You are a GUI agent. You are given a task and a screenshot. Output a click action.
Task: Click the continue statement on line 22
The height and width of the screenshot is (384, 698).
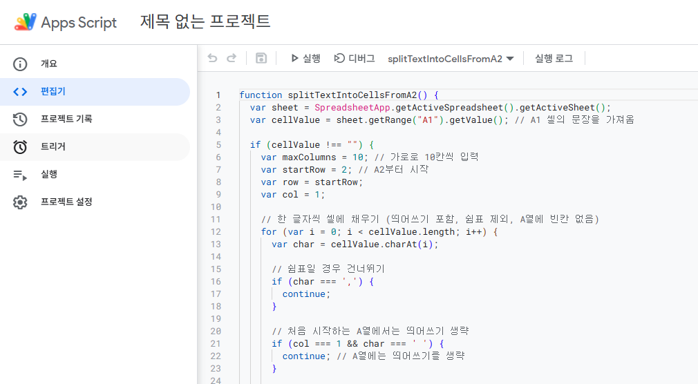tap(306, 356)
